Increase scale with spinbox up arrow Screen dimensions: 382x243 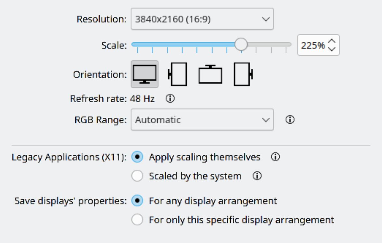click(332, 42)
